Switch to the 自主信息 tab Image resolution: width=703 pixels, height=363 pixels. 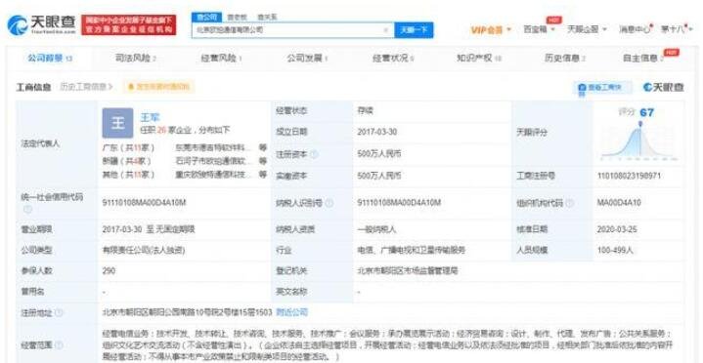[x=643, y=59]
